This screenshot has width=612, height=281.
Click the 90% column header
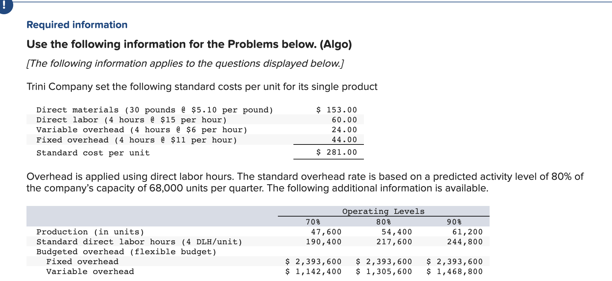(x=454, y=221)
